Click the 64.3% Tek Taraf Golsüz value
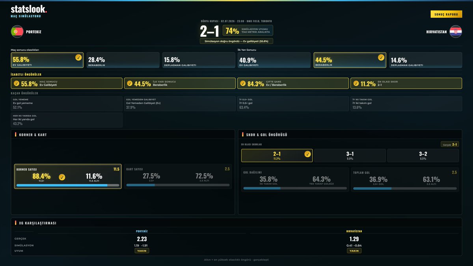This screenshot has width=473, height=266. [x=322, y=179]
